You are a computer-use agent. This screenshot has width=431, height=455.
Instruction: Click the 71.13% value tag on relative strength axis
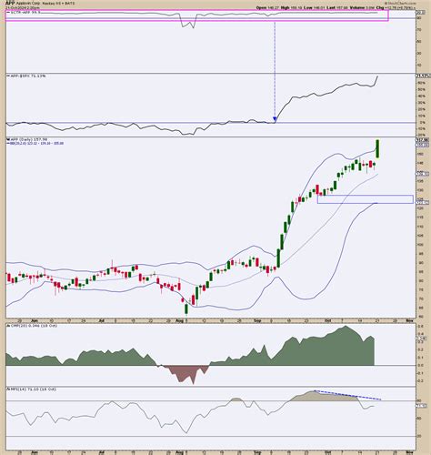tap(424, 76)
